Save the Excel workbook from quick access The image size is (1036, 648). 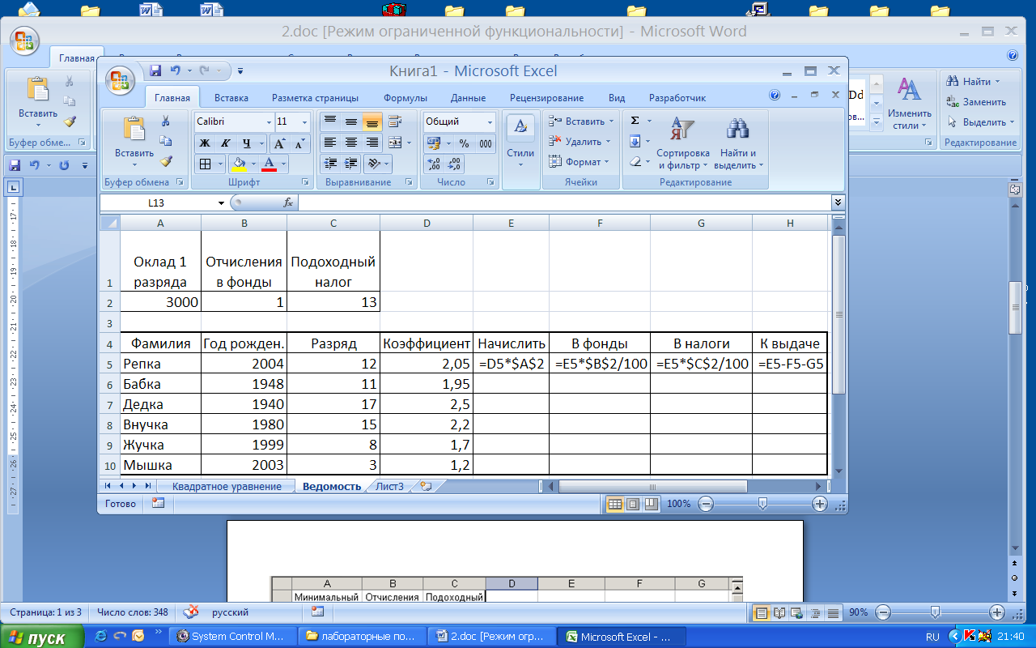155,71
